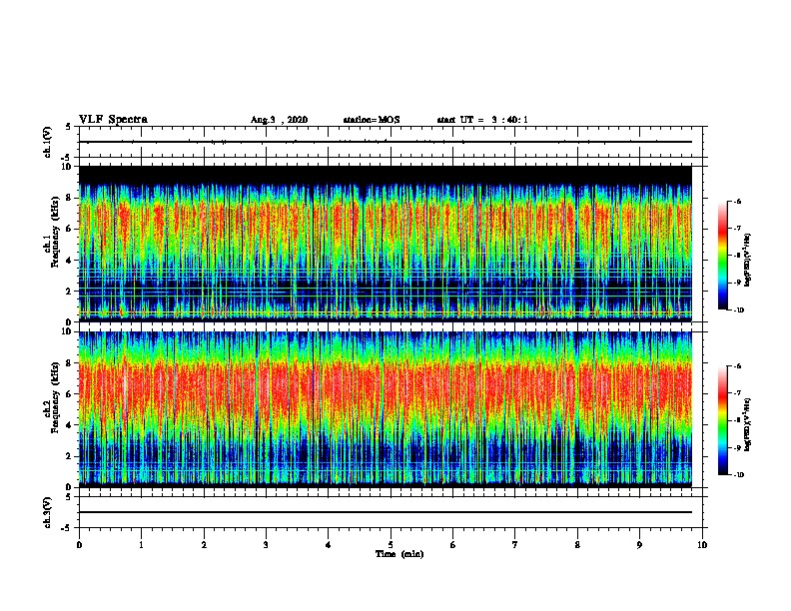Click the time axis tick label "2"
The image size is (791, 611).
(204, 545)
